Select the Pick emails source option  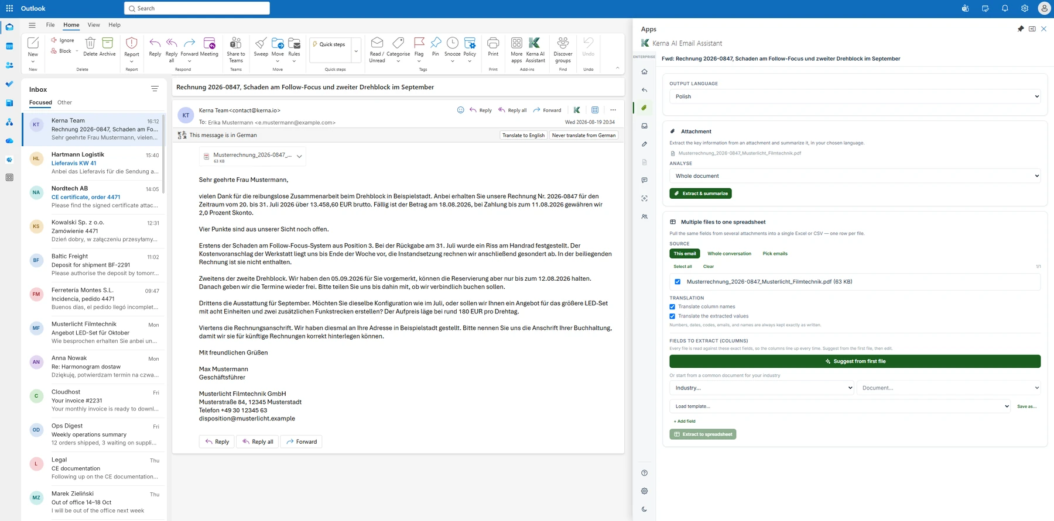(x=775, y=254)
